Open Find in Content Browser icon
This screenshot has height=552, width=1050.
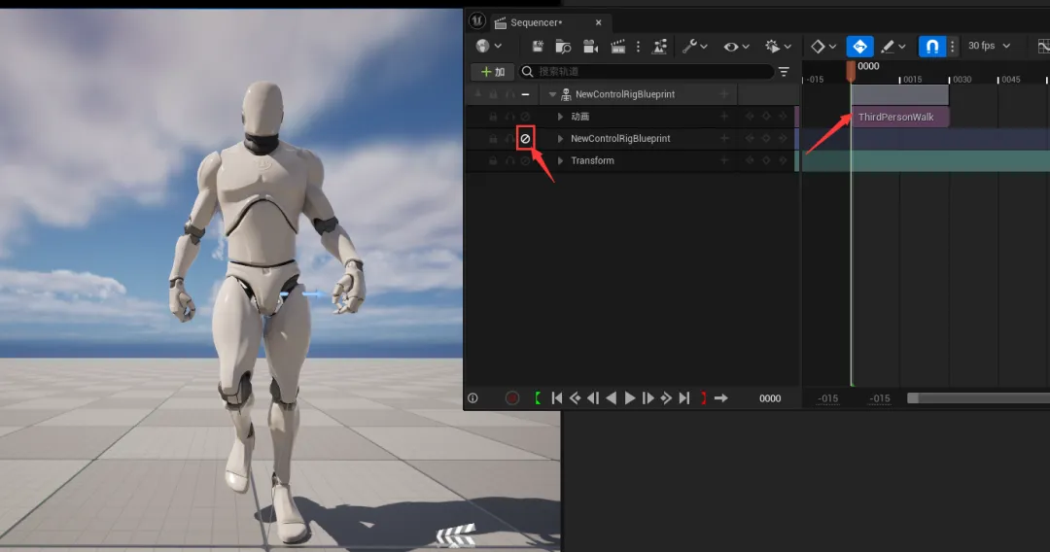(563, 46)
